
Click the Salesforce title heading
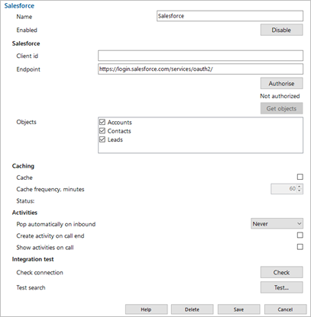click(19, 5)
